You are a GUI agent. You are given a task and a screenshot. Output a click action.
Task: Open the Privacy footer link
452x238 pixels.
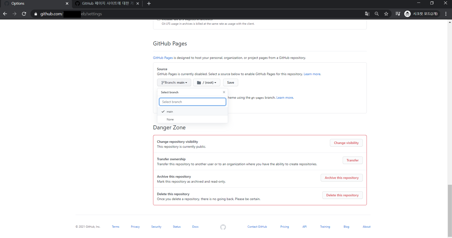click(x=135, y=227)
